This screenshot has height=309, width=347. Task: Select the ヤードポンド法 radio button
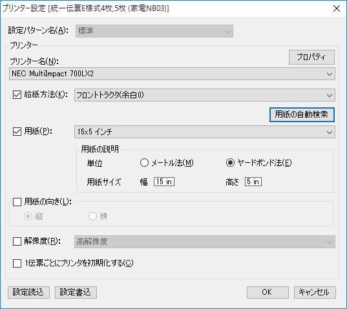(230, 163)
